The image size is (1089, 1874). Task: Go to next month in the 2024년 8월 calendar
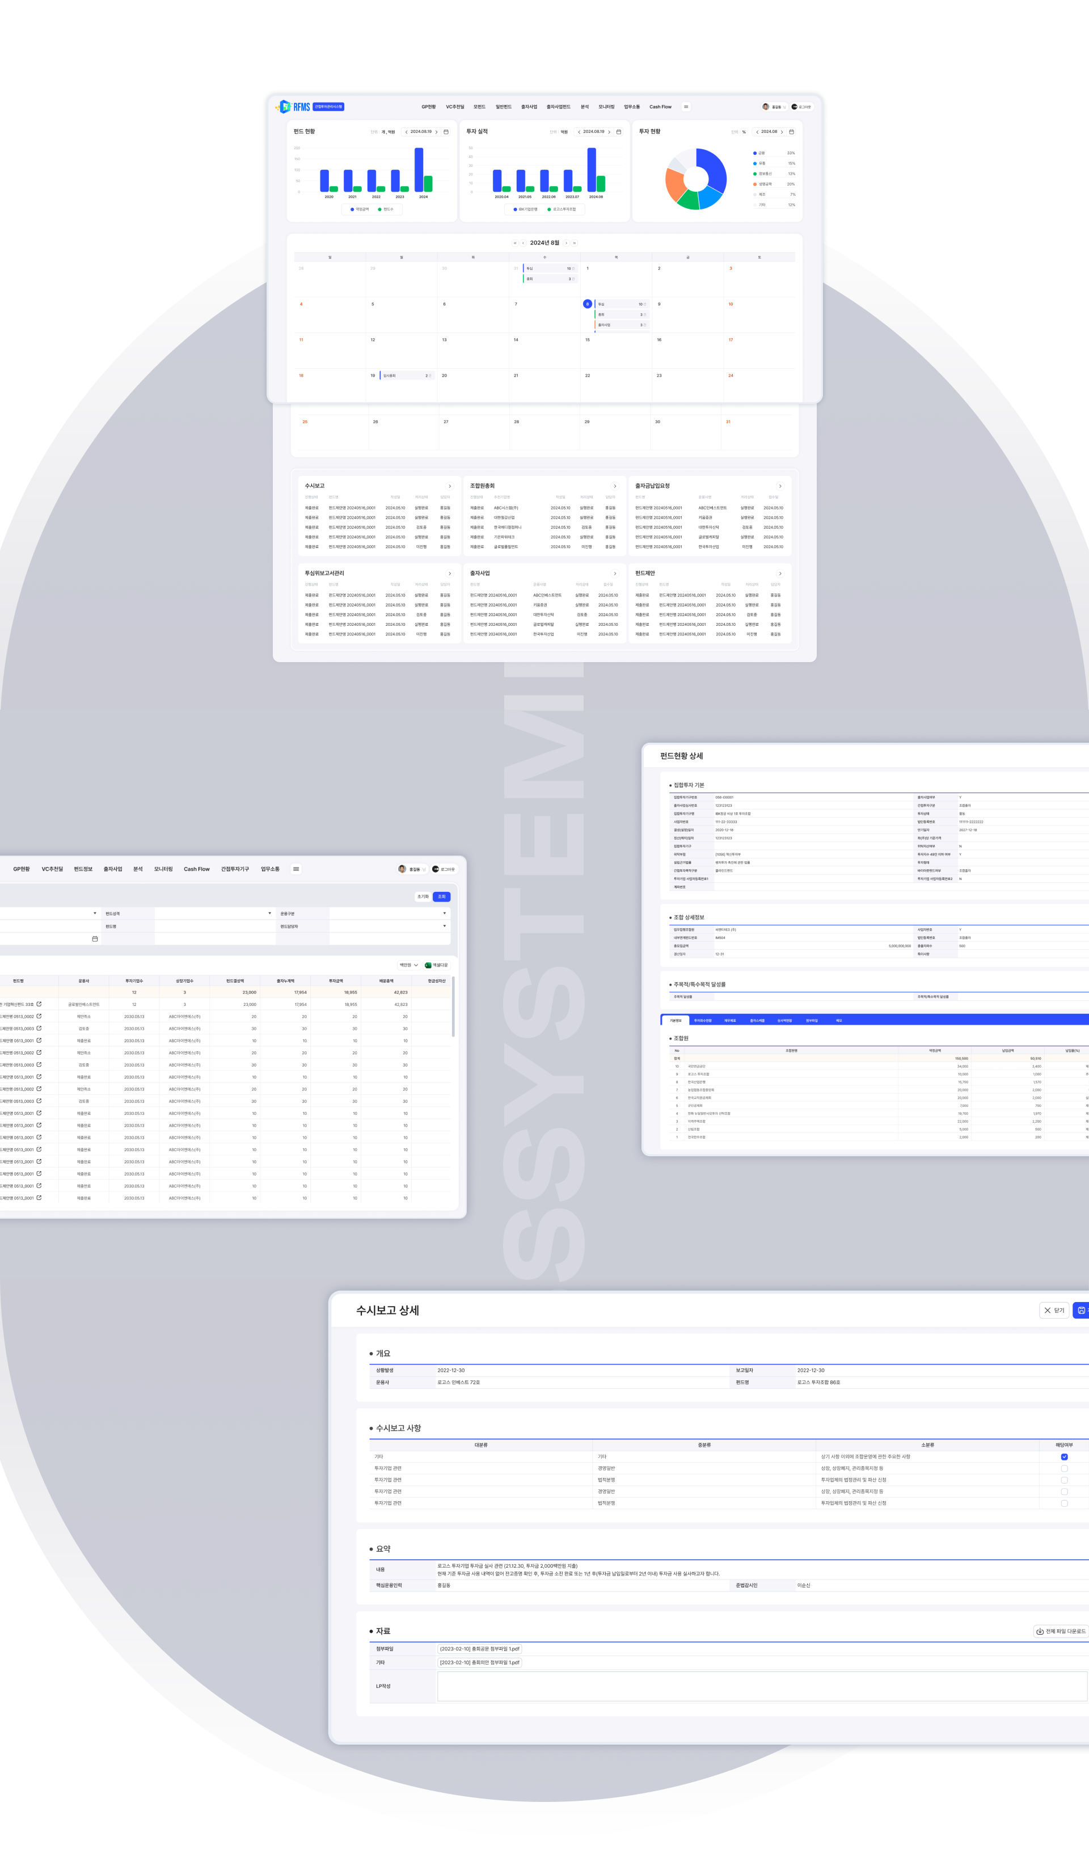(x=567, y=243)
